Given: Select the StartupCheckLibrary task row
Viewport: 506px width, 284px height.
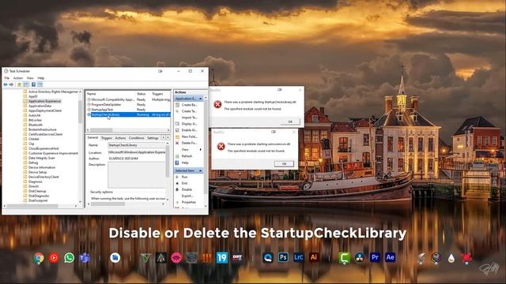Looking at the screenshot, I should pyautogui.click(x=128, y=114).
